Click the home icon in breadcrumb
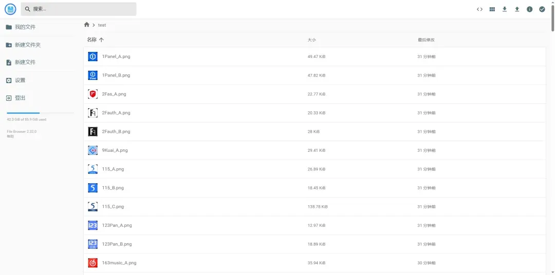This screenshot has height=275, width=555. point(87,25)
